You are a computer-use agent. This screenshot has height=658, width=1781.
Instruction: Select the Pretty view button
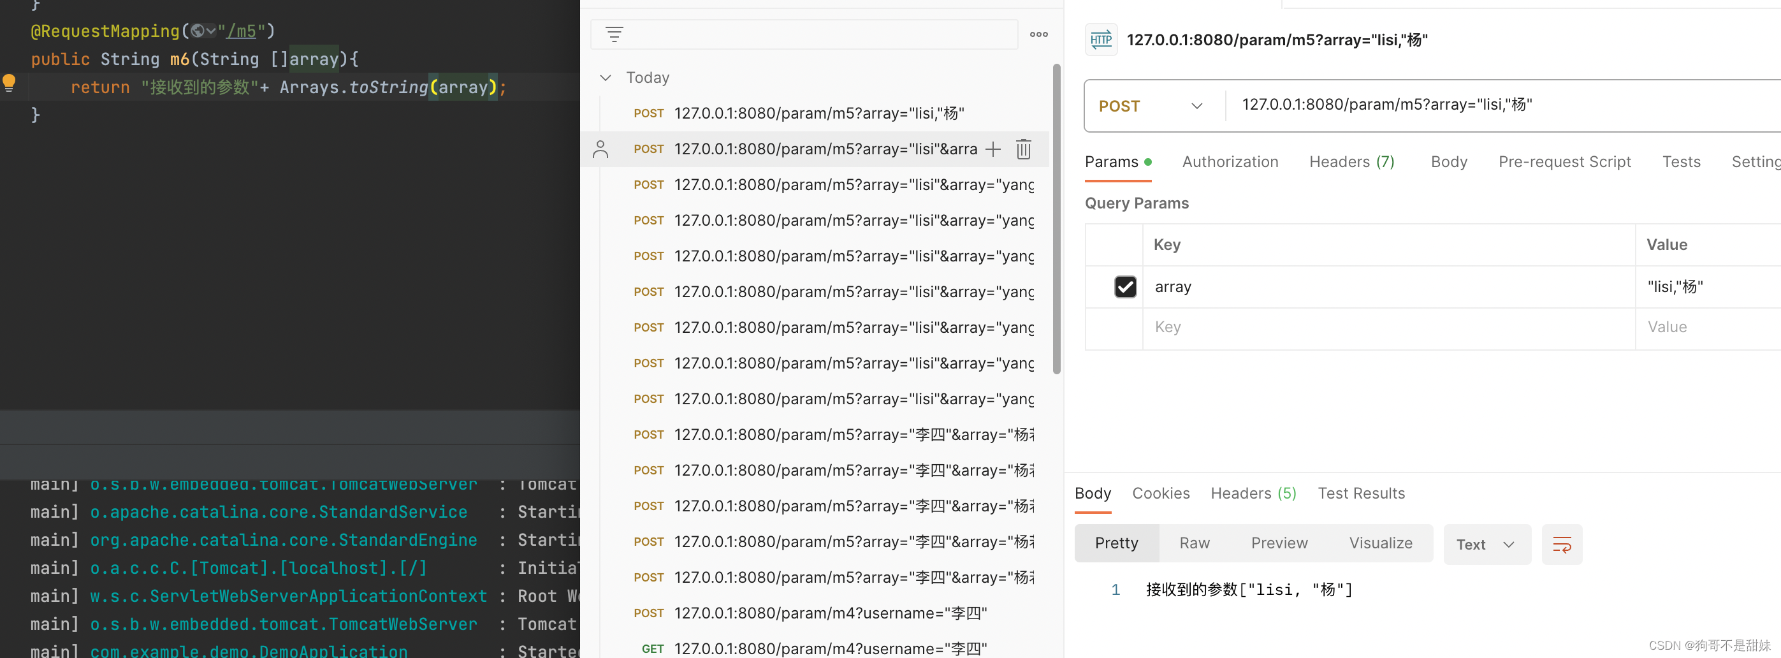tap(1116, 543)
